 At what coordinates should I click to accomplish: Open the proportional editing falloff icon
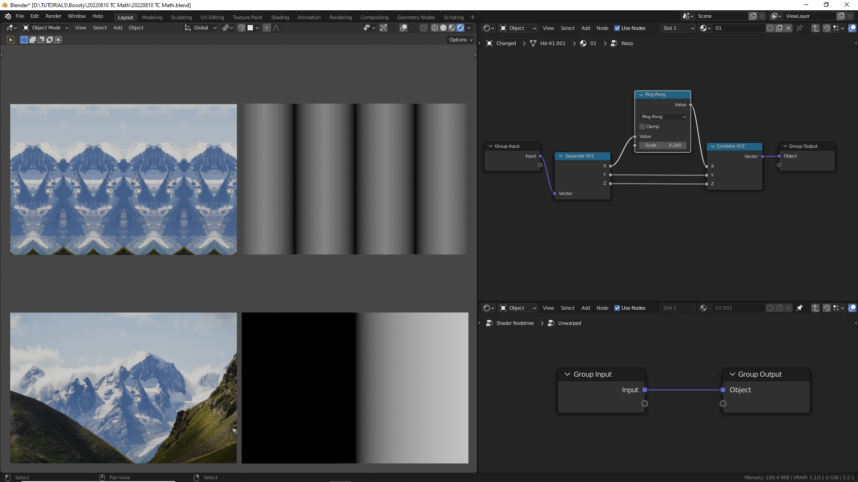[x=278, y=28]
